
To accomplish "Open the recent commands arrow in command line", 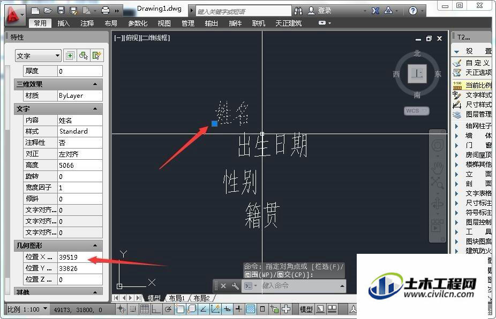I will (342, 286).
